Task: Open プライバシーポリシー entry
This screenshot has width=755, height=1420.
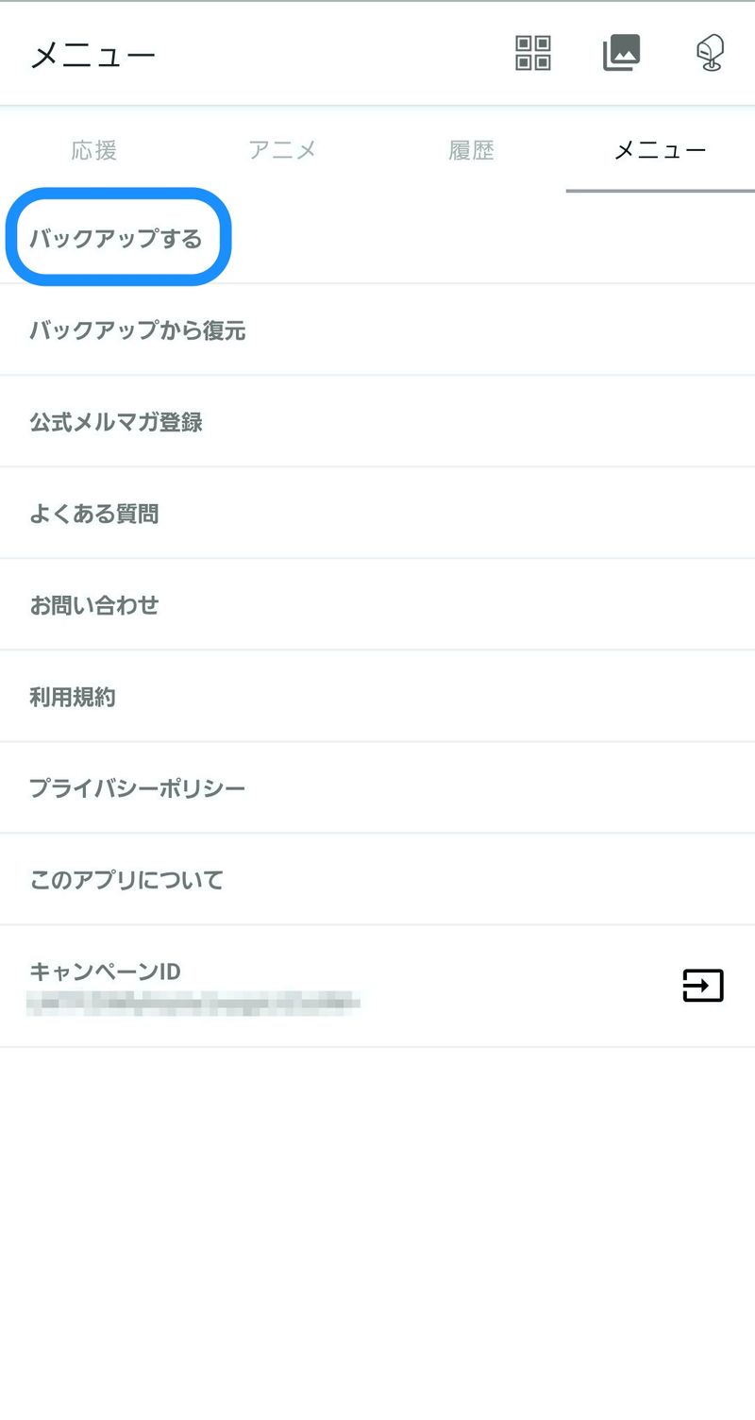Action: pos(138,788)
